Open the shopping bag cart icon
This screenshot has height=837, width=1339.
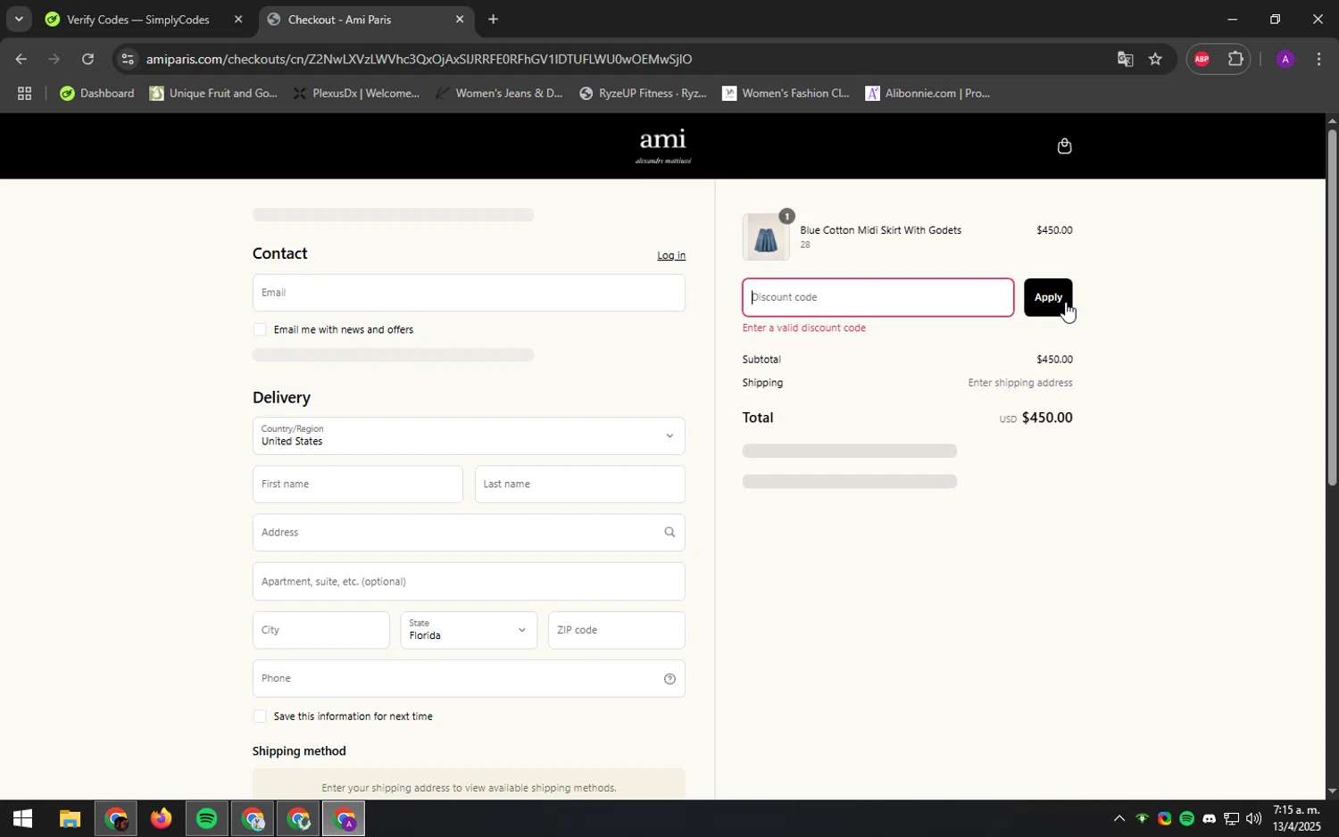(1064, 146)
